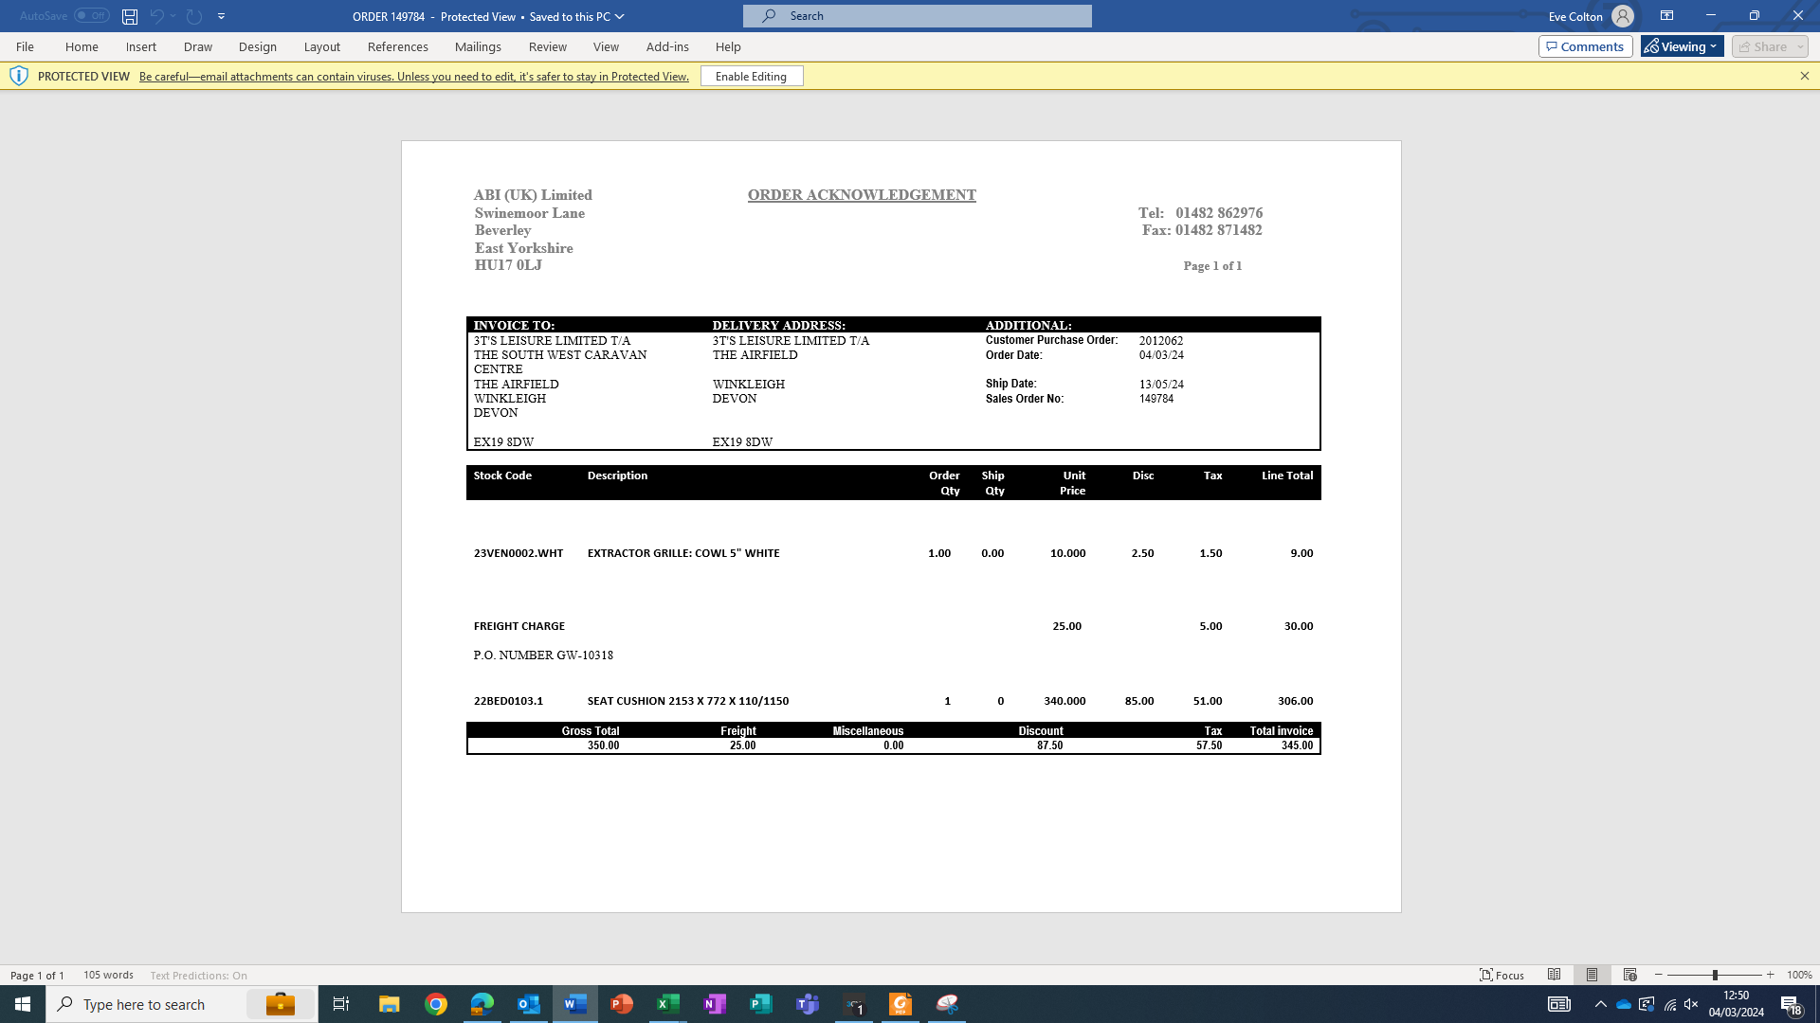Click zoom in plus icon
The height and width of the screenshot is (1023, 1820).
tap(1770, 975)
